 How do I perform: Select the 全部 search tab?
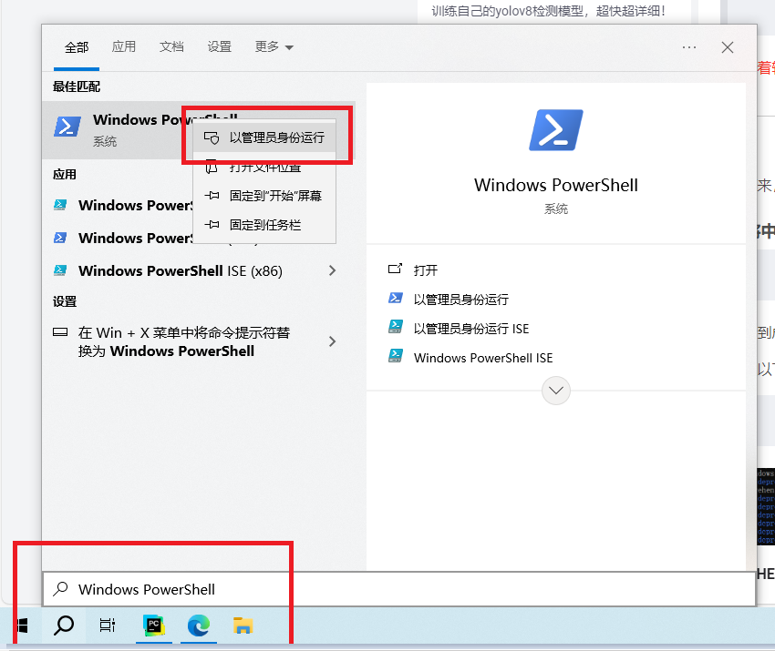tap(77, 47)
